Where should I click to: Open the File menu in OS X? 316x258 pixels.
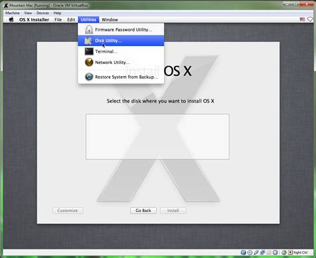(58, 19)
